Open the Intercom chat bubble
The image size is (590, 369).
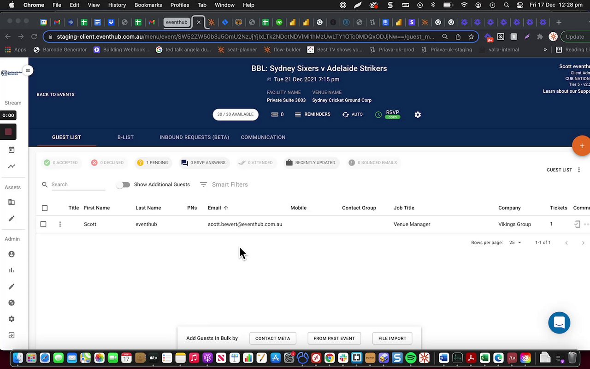559,323
